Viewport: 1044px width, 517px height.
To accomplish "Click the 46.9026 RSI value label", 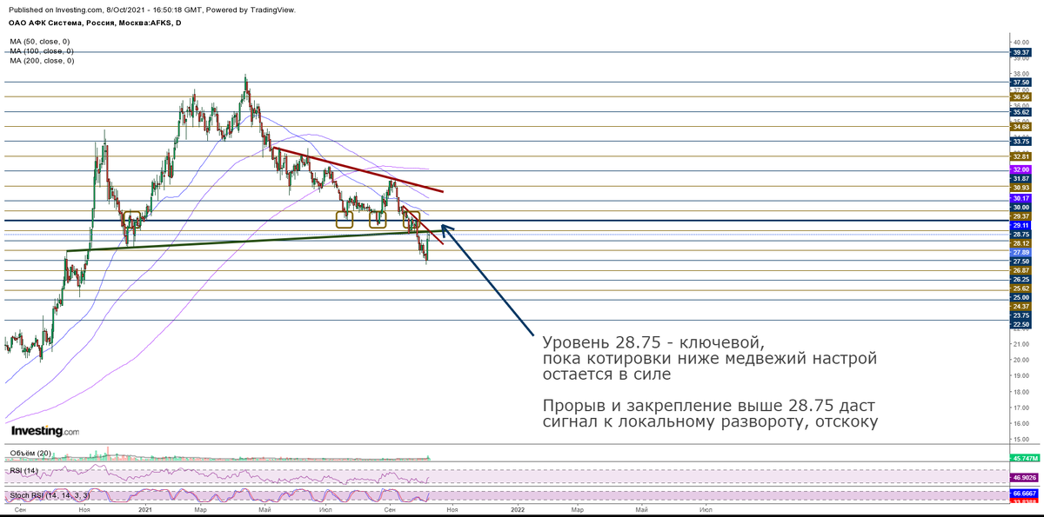I will click(1023, 478).
